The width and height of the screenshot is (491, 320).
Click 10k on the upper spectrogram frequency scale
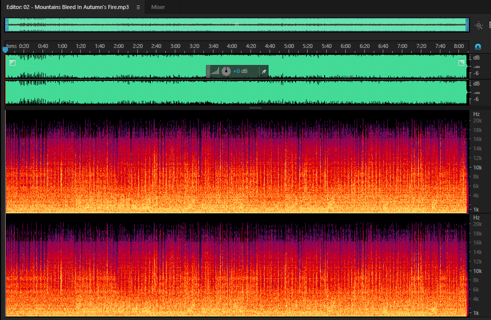click(x=477, y=168)
